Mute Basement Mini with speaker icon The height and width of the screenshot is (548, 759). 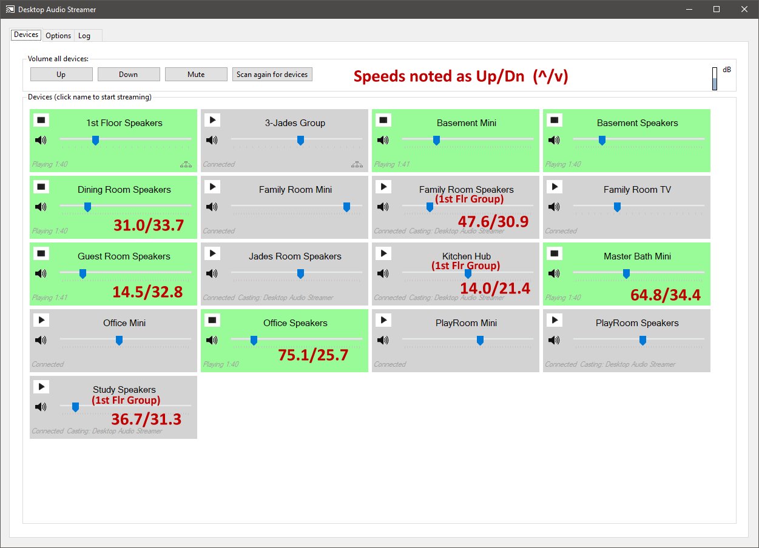tap(383, 141)
